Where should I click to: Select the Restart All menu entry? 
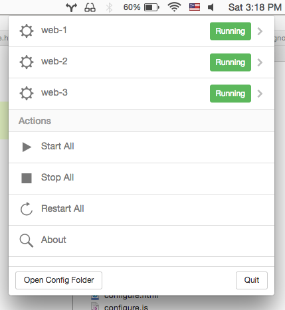[142, 210]
